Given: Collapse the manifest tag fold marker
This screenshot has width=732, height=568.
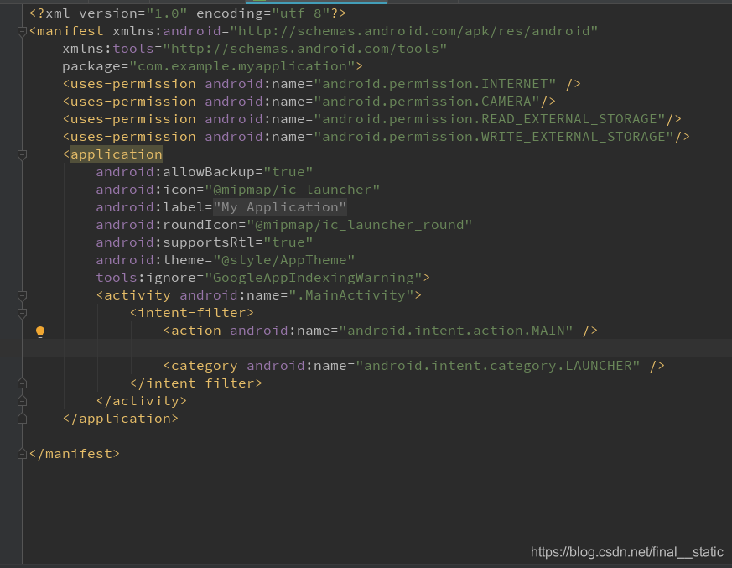Looking at the screenshot, I should pyautogui.click(x=22, y=31).
